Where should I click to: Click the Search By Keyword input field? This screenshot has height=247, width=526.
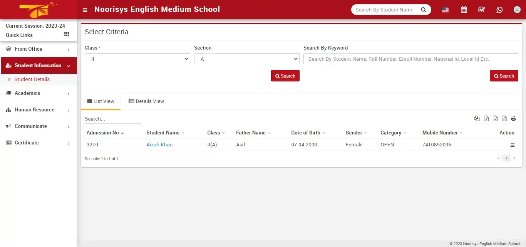(410, 59)
